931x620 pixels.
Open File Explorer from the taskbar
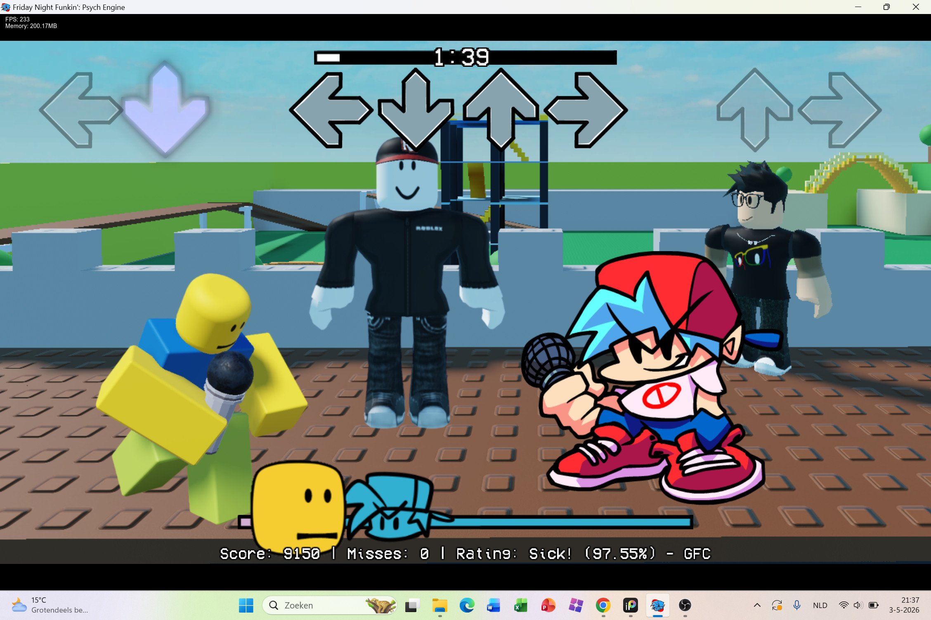(440, 605)
